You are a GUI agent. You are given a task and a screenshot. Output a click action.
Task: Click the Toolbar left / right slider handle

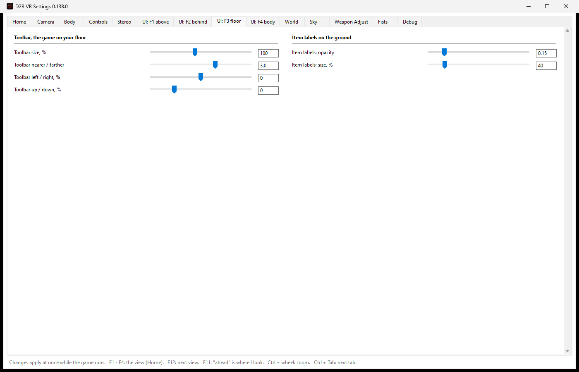(x=201, y=77)
